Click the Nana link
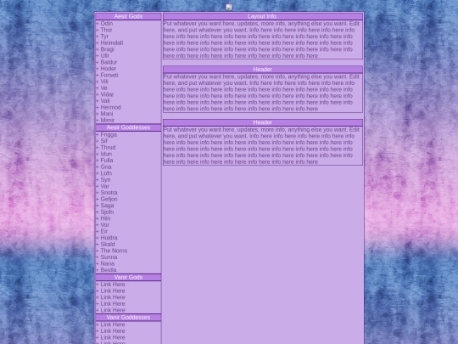 [108, 263]
